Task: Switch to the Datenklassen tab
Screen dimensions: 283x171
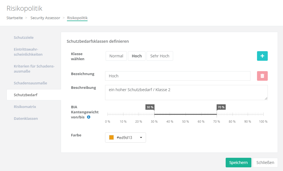Action: [x=26, y=118]
